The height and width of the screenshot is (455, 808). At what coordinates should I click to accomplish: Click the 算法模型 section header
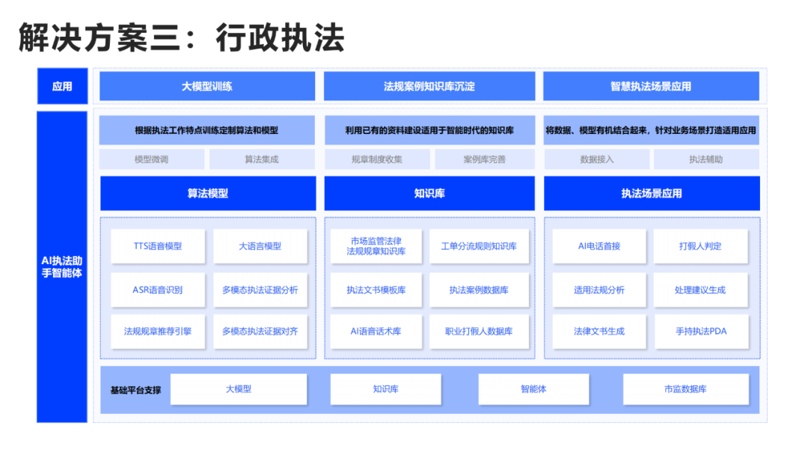[208, 193]
